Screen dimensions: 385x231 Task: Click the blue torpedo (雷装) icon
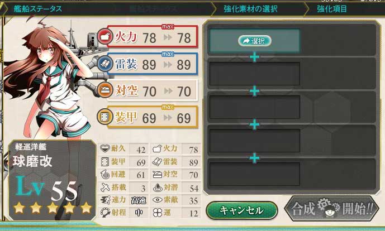pyautogui.click(x=105, y=63)
